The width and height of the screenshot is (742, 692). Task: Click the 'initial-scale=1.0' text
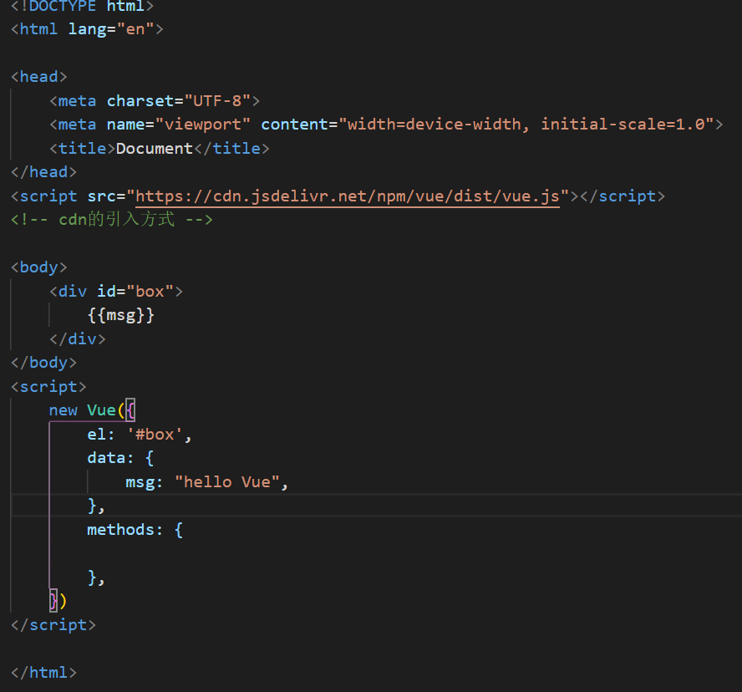pyautogui.click(x=623, y=125)
